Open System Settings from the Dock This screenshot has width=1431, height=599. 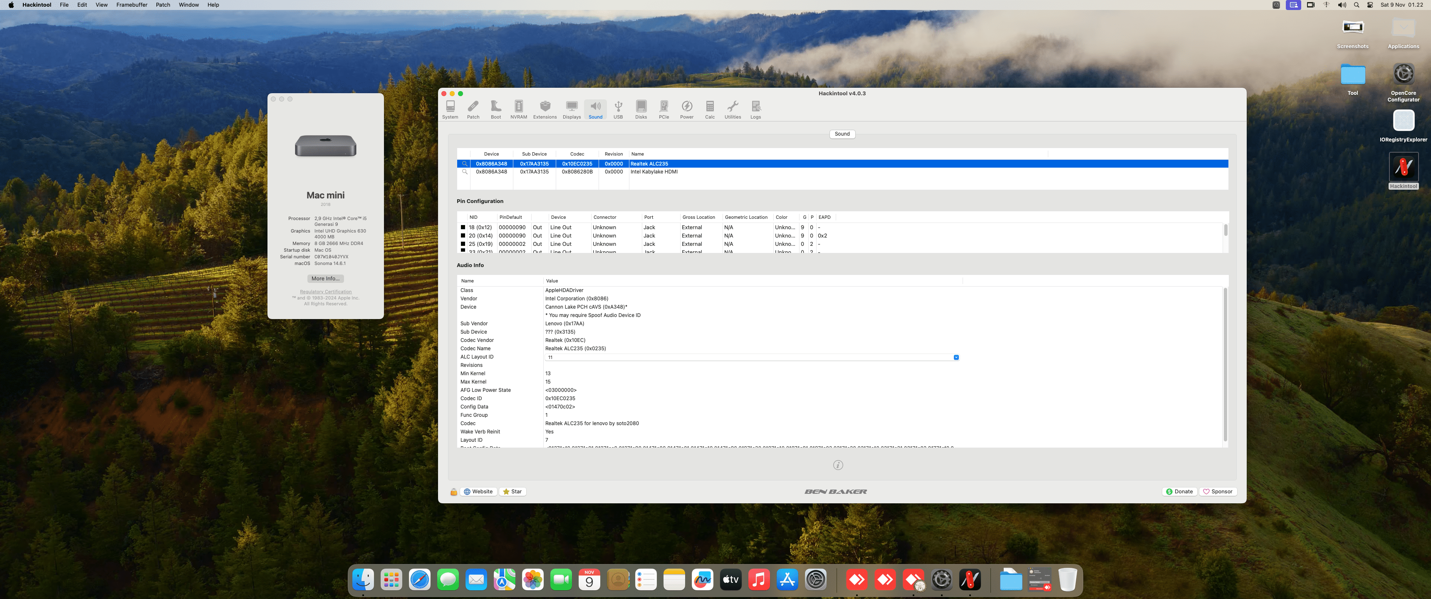click(x=815, y=580)
